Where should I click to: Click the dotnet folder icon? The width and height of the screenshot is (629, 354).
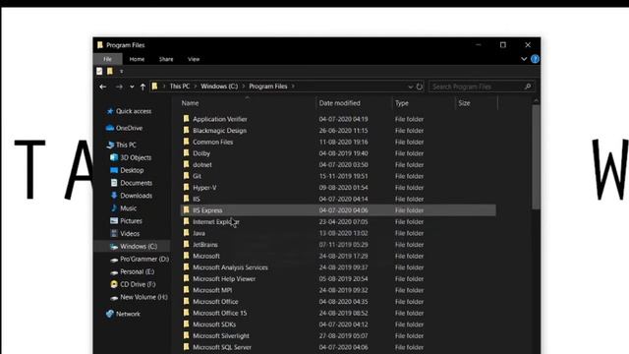pyautogui.click(x=186, y=164)
